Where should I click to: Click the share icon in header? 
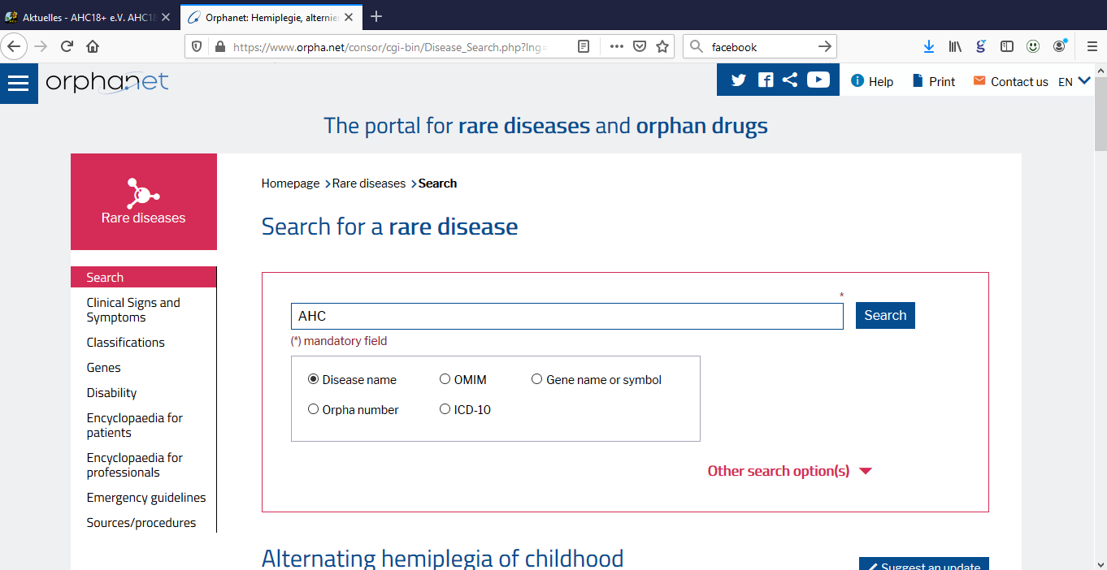coord(789,80)
